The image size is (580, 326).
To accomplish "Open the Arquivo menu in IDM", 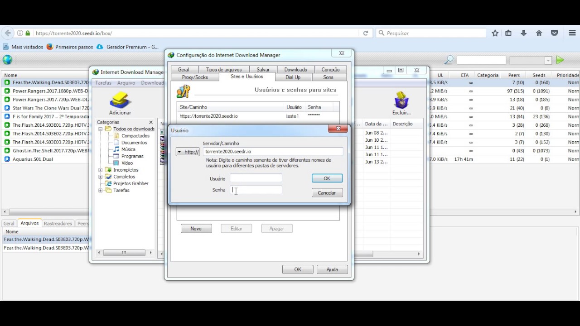I will [126, 83].
